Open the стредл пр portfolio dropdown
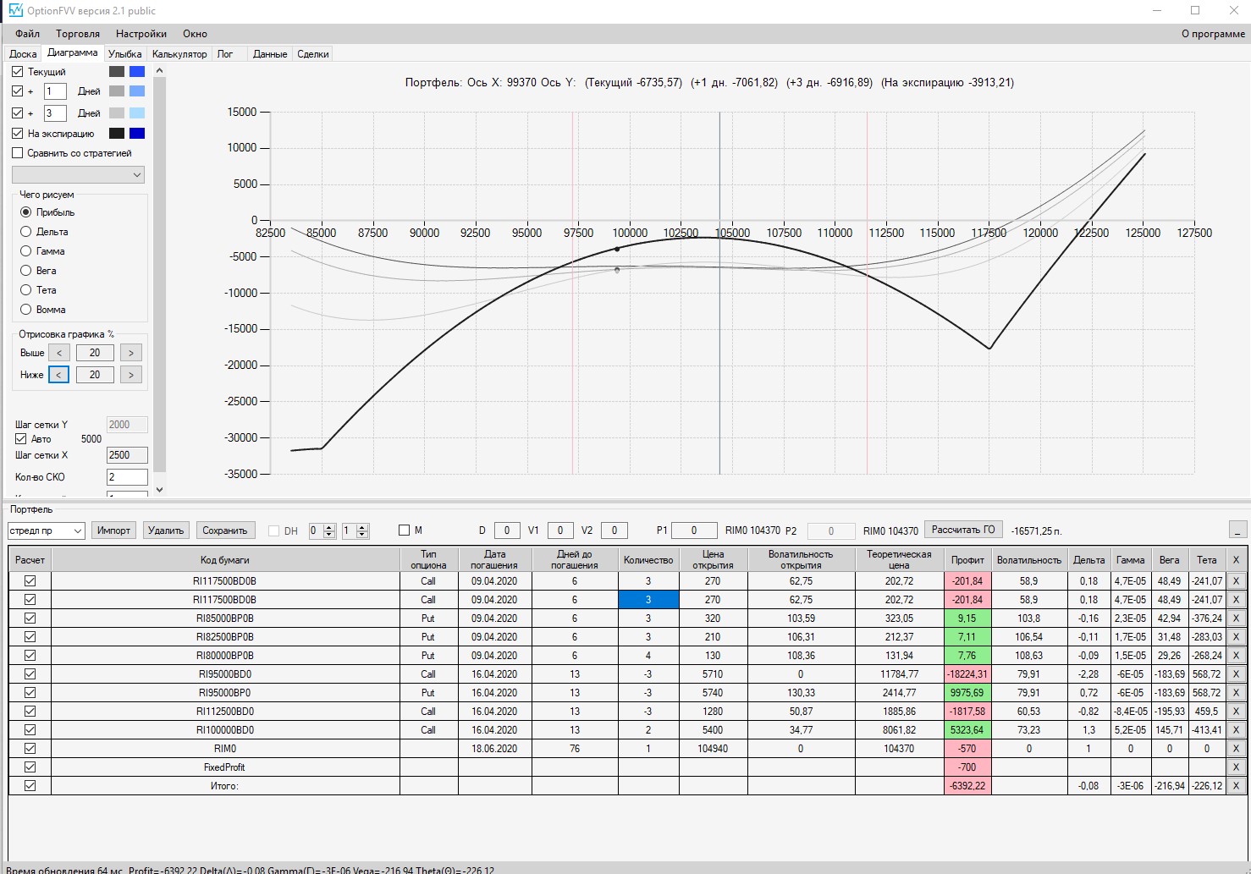 point(47,530)
